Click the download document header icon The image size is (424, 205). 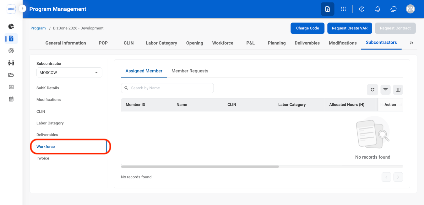coord(328,9)
